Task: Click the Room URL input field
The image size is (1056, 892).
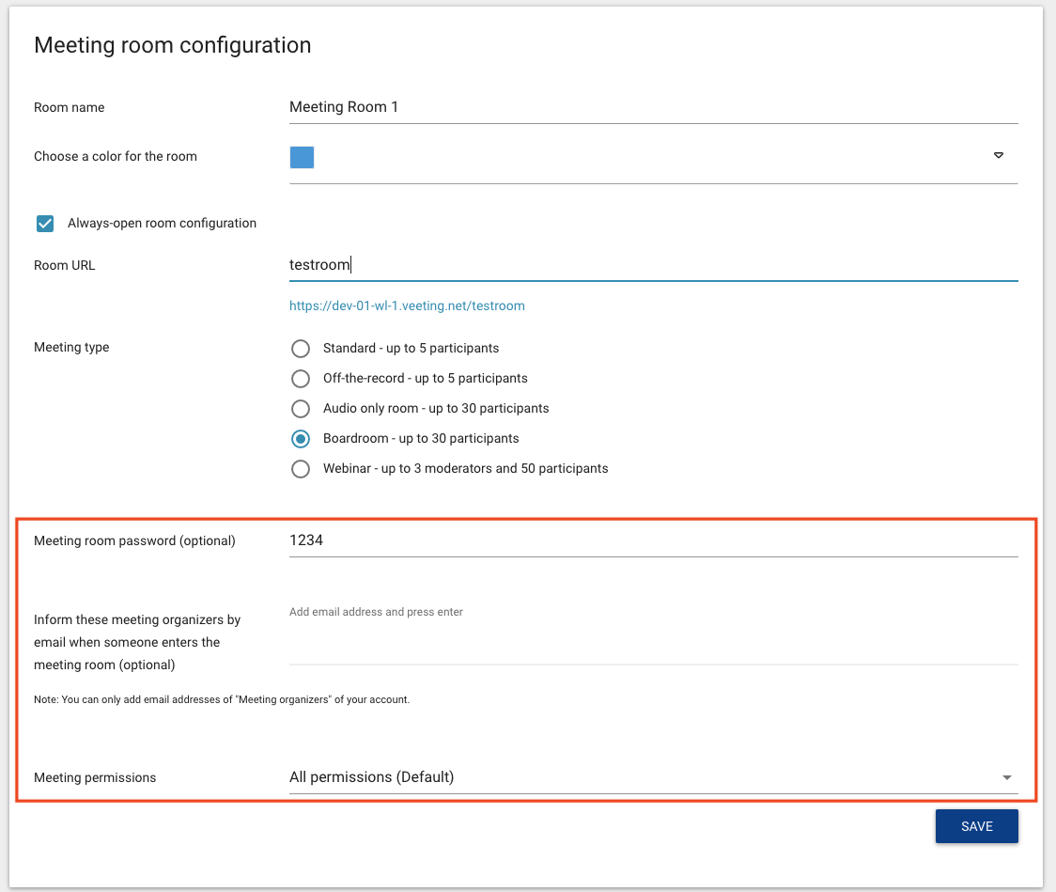Action: (653, 265)
